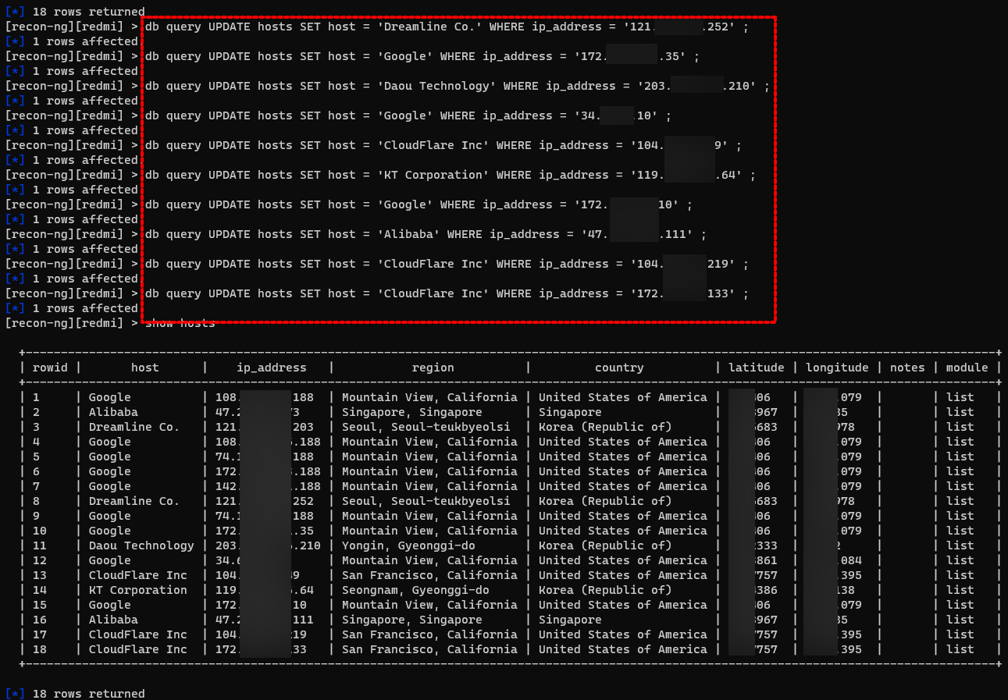The height and width of the screenshot is (700, 1008).
Task: Select 'KT Corporation' host cell in table row 14
Action: (137, 590)
